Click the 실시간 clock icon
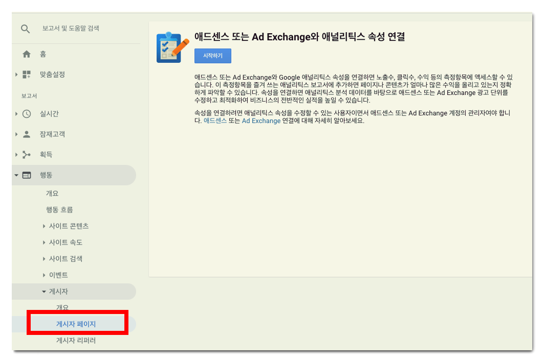This screenshot has height=362, width=544. pyautogui.click(x=27, y=114)
